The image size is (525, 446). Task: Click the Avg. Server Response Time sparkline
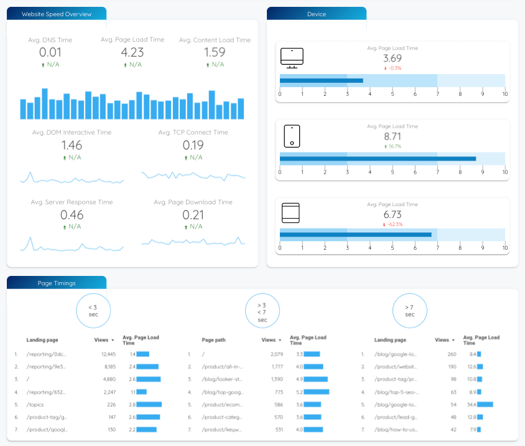click(x=72, y=244)
